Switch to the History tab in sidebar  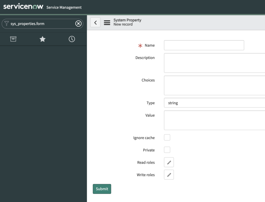coord(72,39)
